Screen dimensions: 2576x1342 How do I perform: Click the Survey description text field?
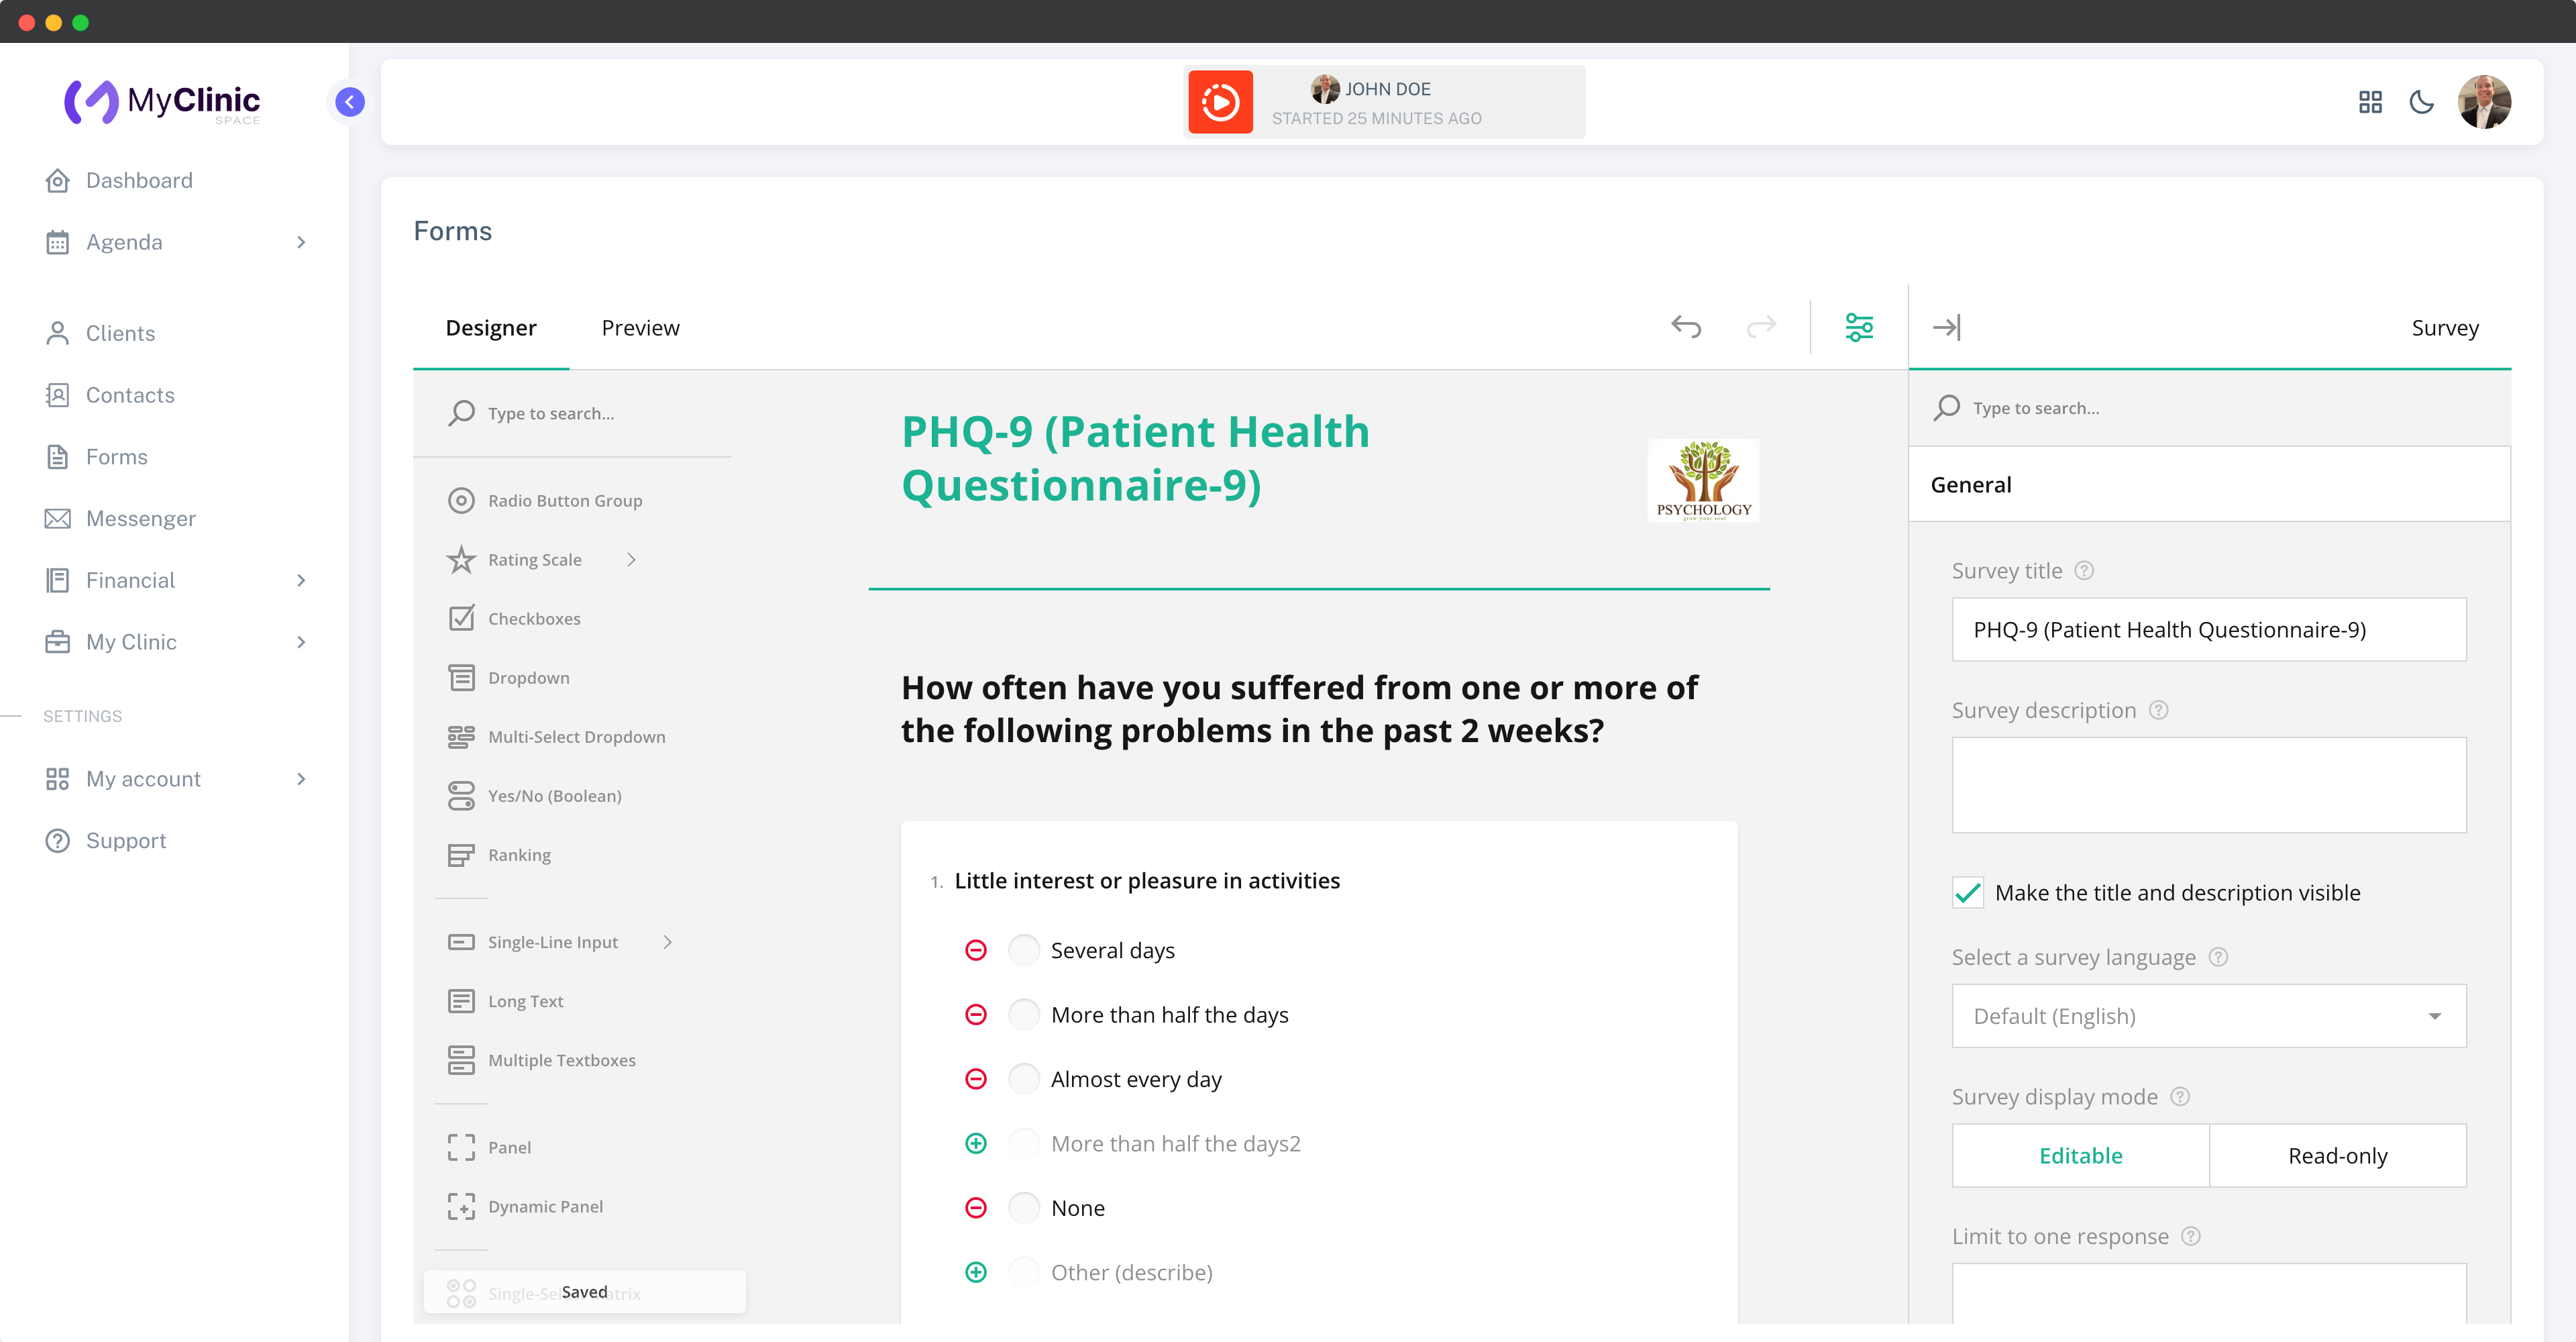tap(2208, 785)
